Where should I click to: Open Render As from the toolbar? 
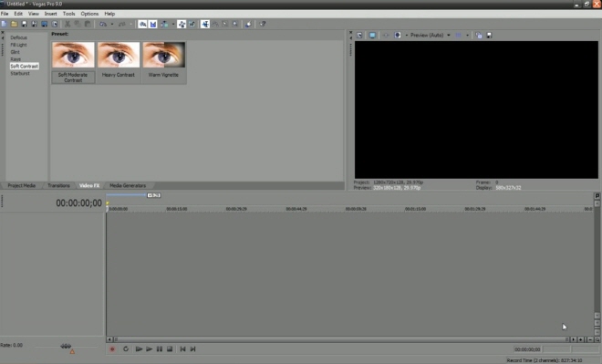tap(44, 24)
